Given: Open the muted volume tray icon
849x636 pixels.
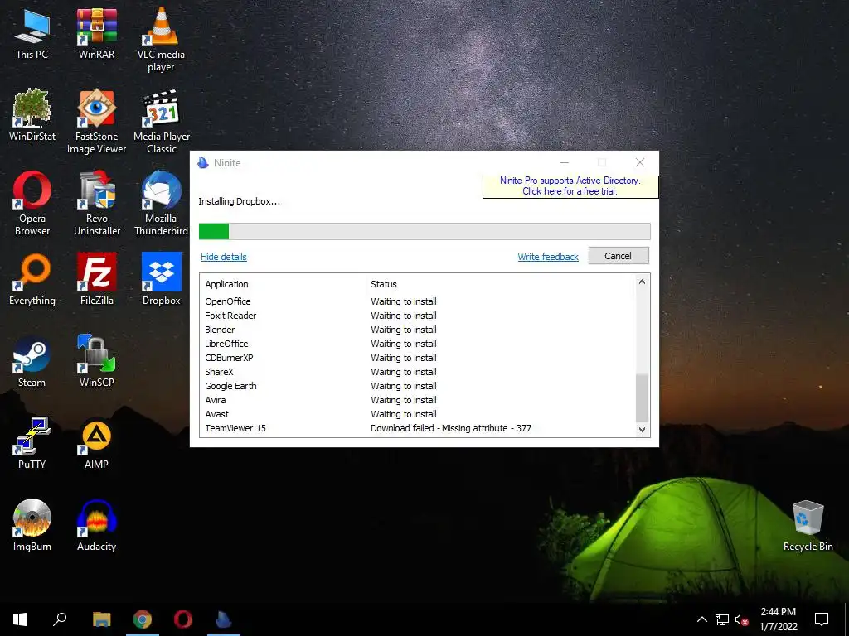Looking at the screenshot, I should click(x=741, y=619).
